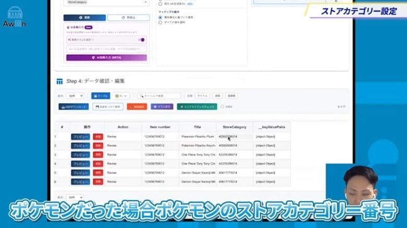The height and width of the screenshot is (228, 407).
Task: Click row 2 red delete button
Action: [98, 146]
